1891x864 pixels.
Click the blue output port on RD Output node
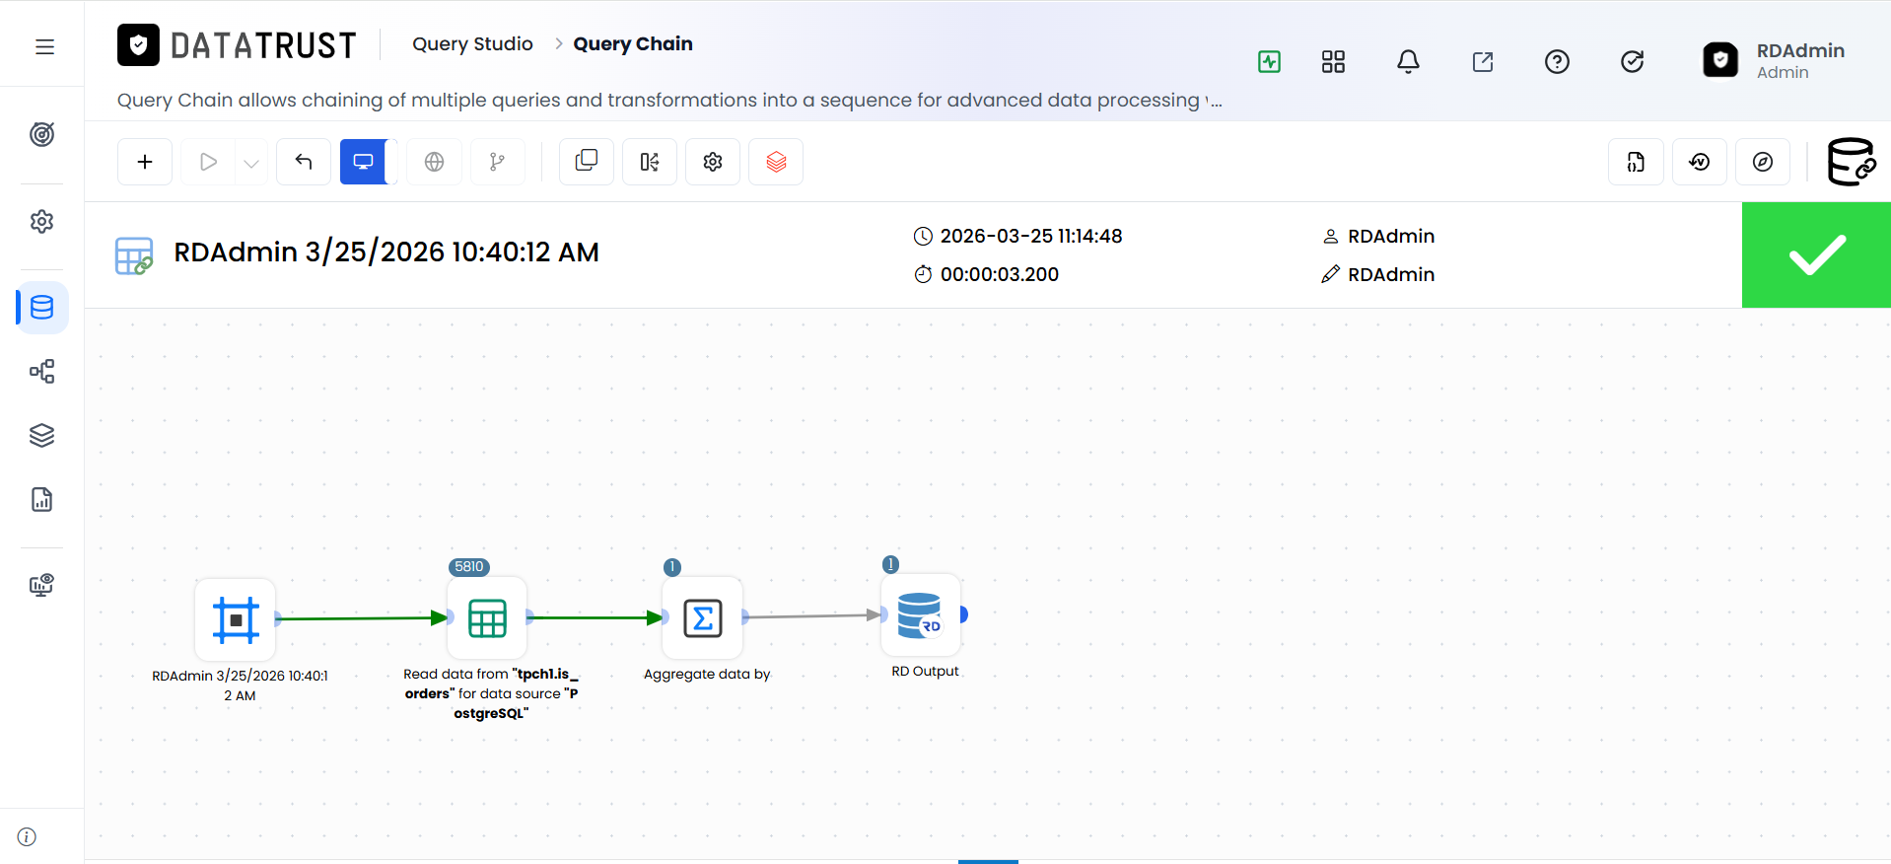coord(964,614)
